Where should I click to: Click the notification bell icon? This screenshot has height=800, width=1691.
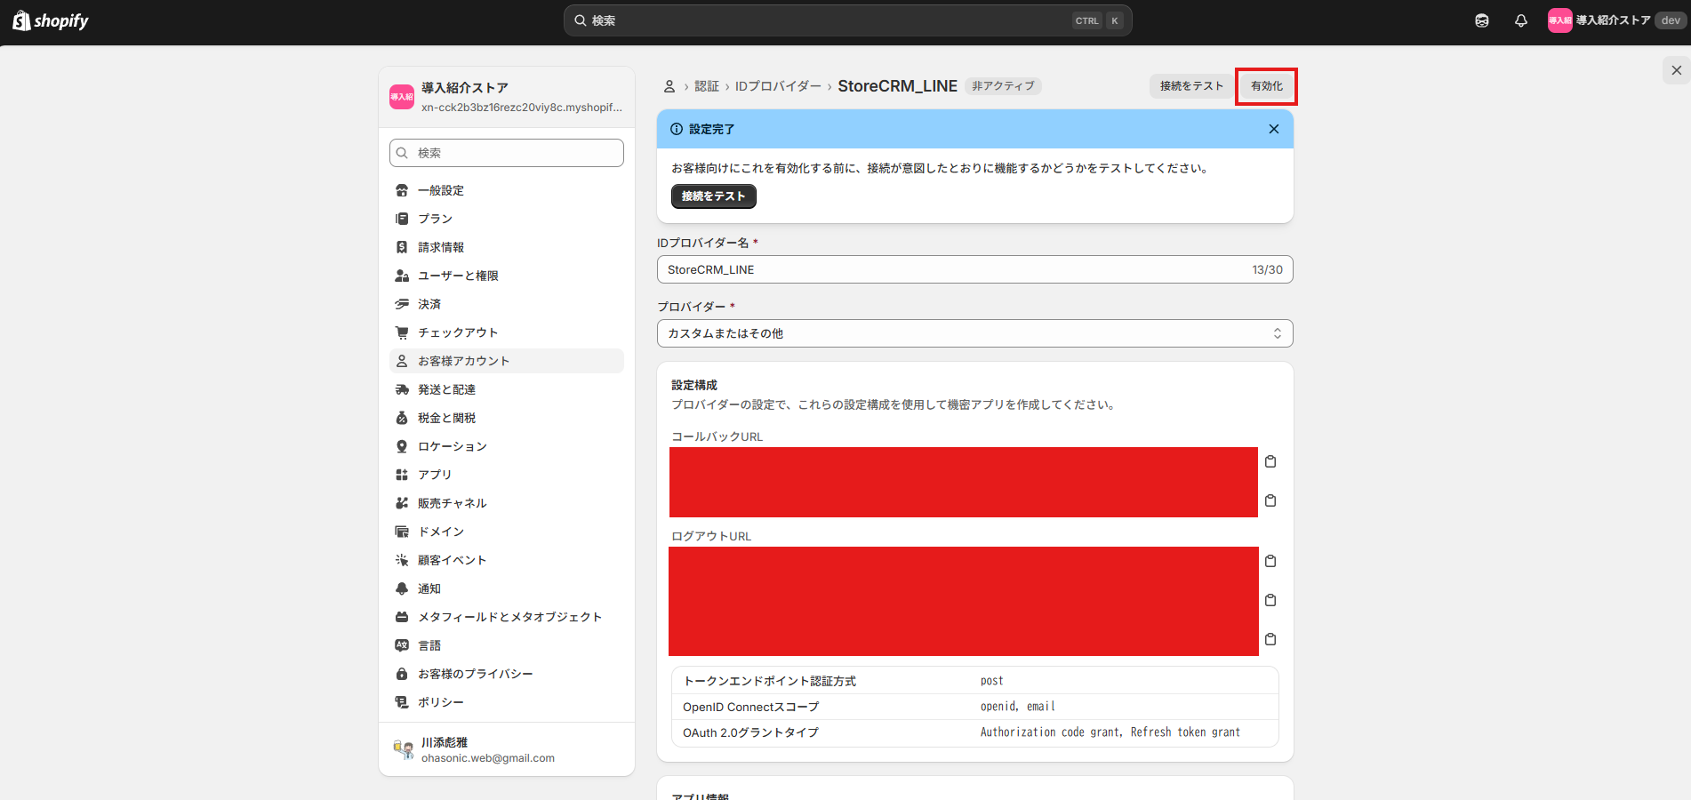pyautogui.click(x=1520, y=20)
